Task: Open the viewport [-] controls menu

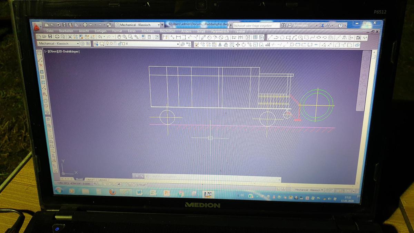Action: 46,51
